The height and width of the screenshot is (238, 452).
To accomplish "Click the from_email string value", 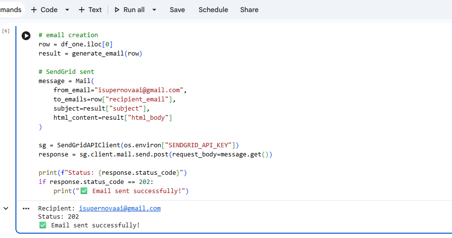I will tap(139, 90).
